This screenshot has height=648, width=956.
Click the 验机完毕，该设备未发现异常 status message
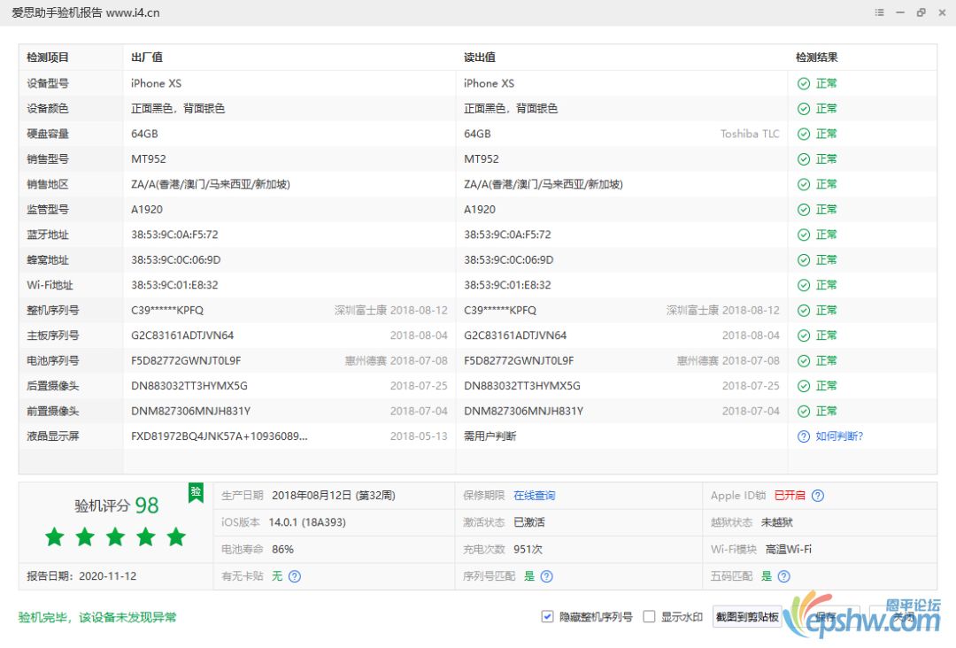click(x=97, y=618)
